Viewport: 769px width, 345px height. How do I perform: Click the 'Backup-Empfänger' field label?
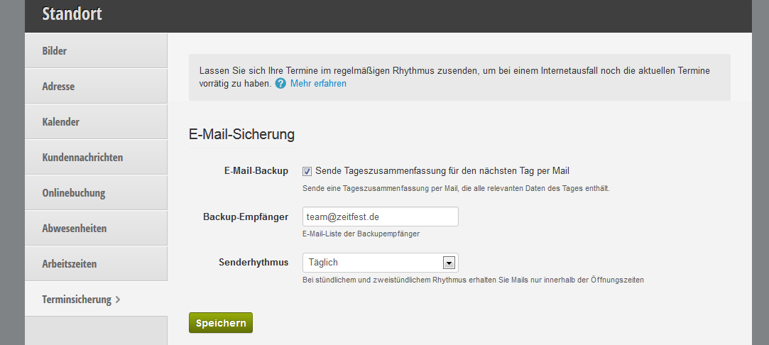coord(246,217)
